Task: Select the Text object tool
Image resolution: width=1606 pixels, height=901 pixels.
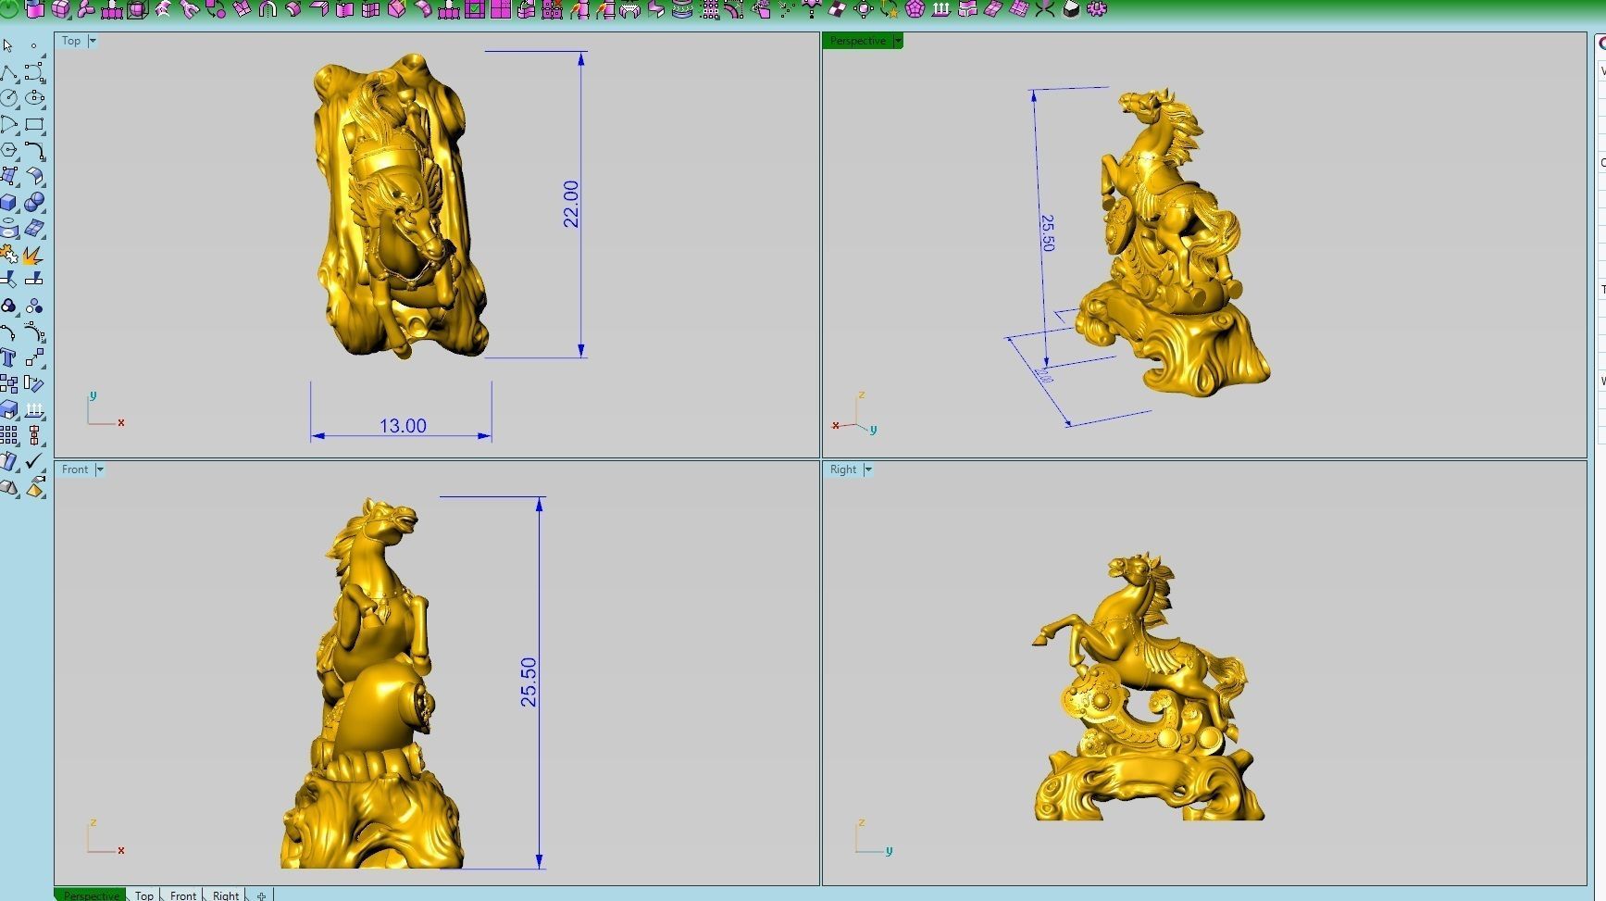Action: 8,357
